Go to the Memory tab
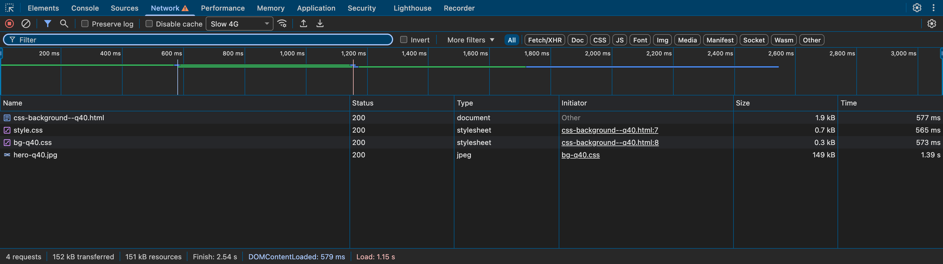The image size is (943, 264). tap(271, 8)
